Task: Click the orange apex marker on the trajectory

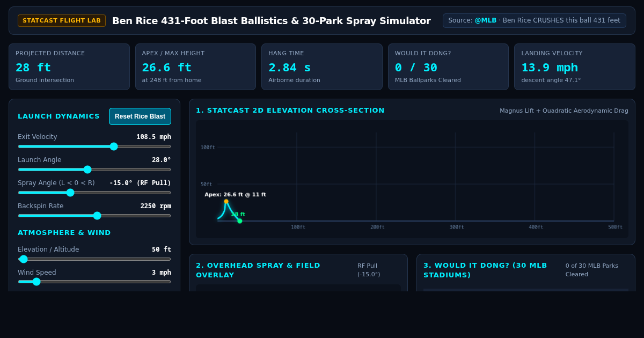Action: pyautogui.click(x=226, y=202)
